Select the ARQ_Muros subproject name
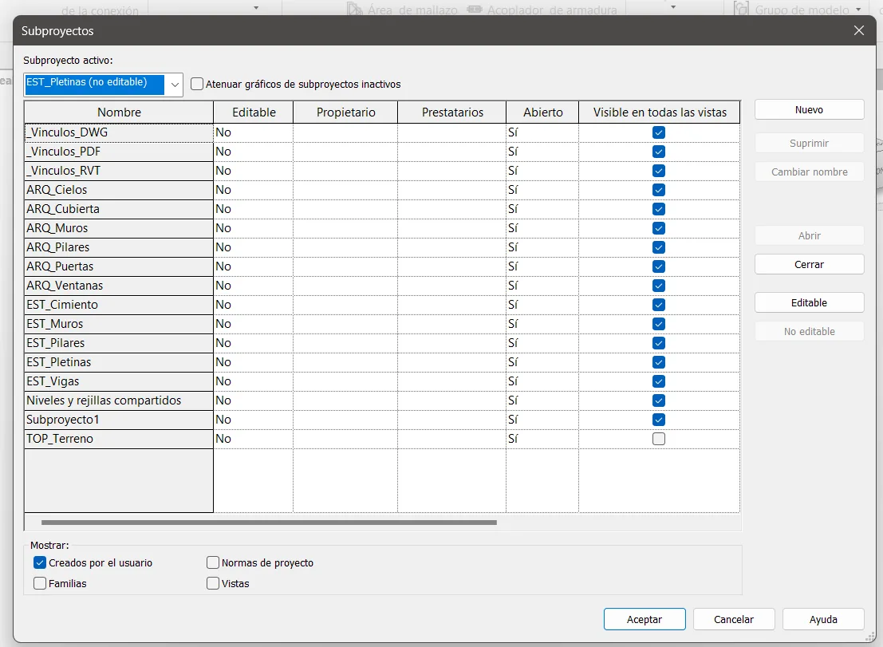This screenshot has width=883, height=647. tap(119, 228)
